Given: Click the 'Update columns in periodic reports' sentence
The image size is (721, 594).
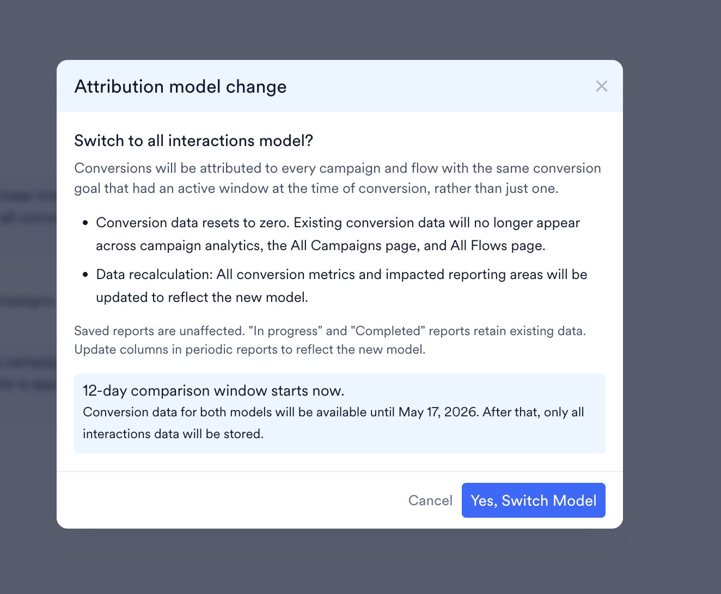Looking at the screenshot, I should 250,349.
